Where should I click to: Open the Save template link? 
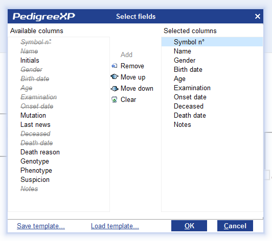[x=41, y=226]
